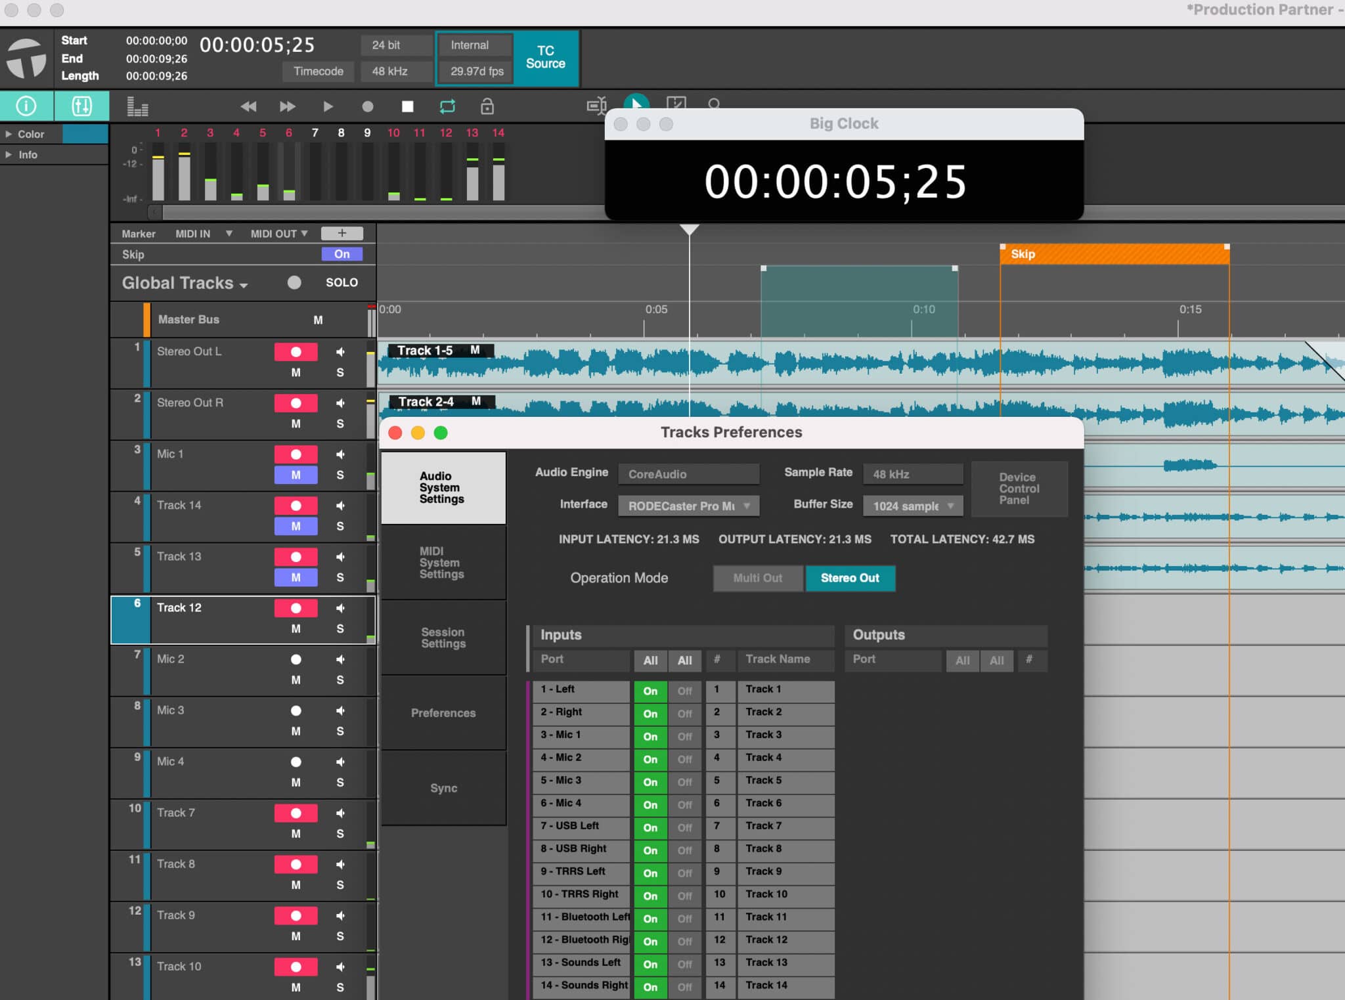Mute the Track 14 channel

point(296,526)
